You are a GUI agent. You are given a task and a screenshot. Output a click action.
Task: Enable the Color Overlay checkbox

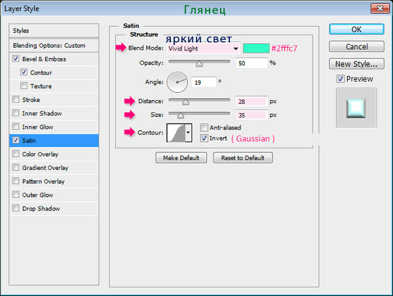(16, 154)
